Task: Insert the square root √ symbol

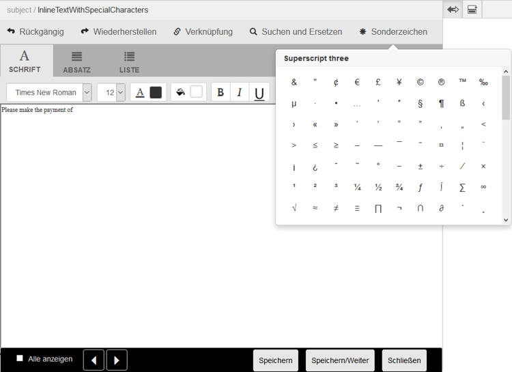Action: tap(294, 208)
